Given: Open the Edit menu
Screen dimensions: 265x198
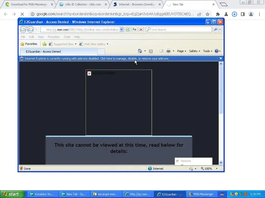Looking at the screenshot, I should [31, 37].
